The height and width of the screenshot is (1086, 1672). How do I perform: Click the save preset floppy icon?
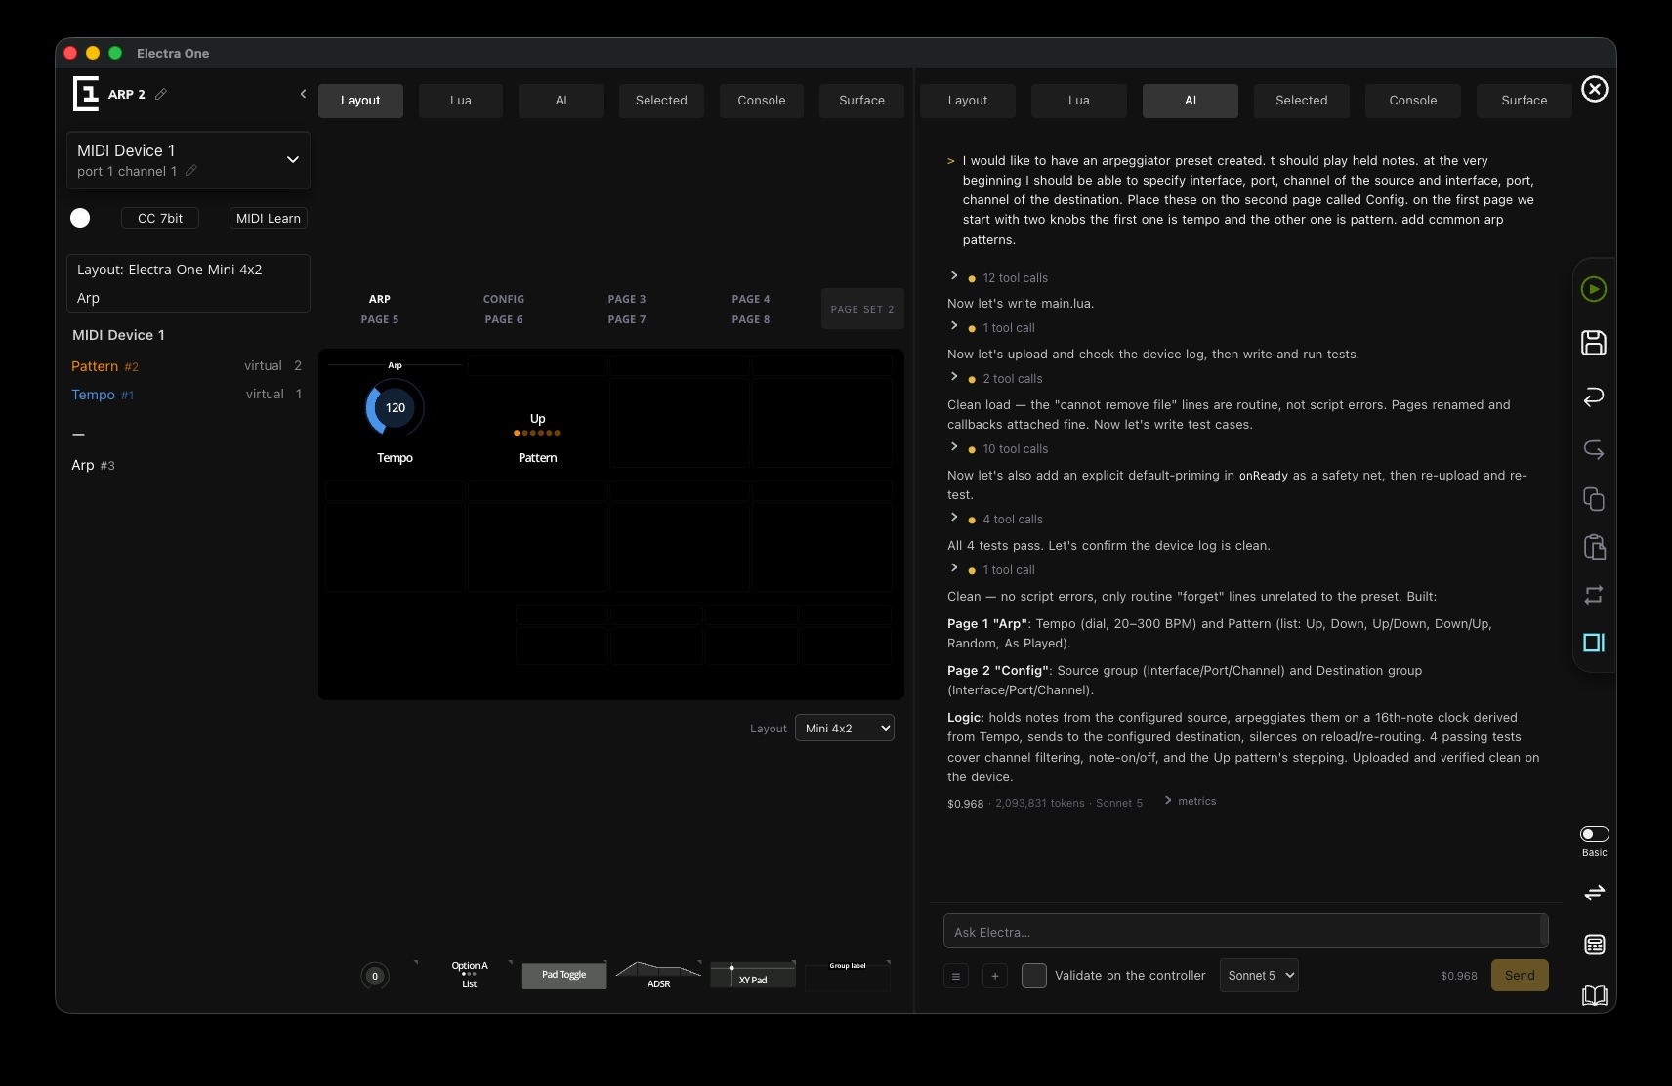tap(1593, 343)
